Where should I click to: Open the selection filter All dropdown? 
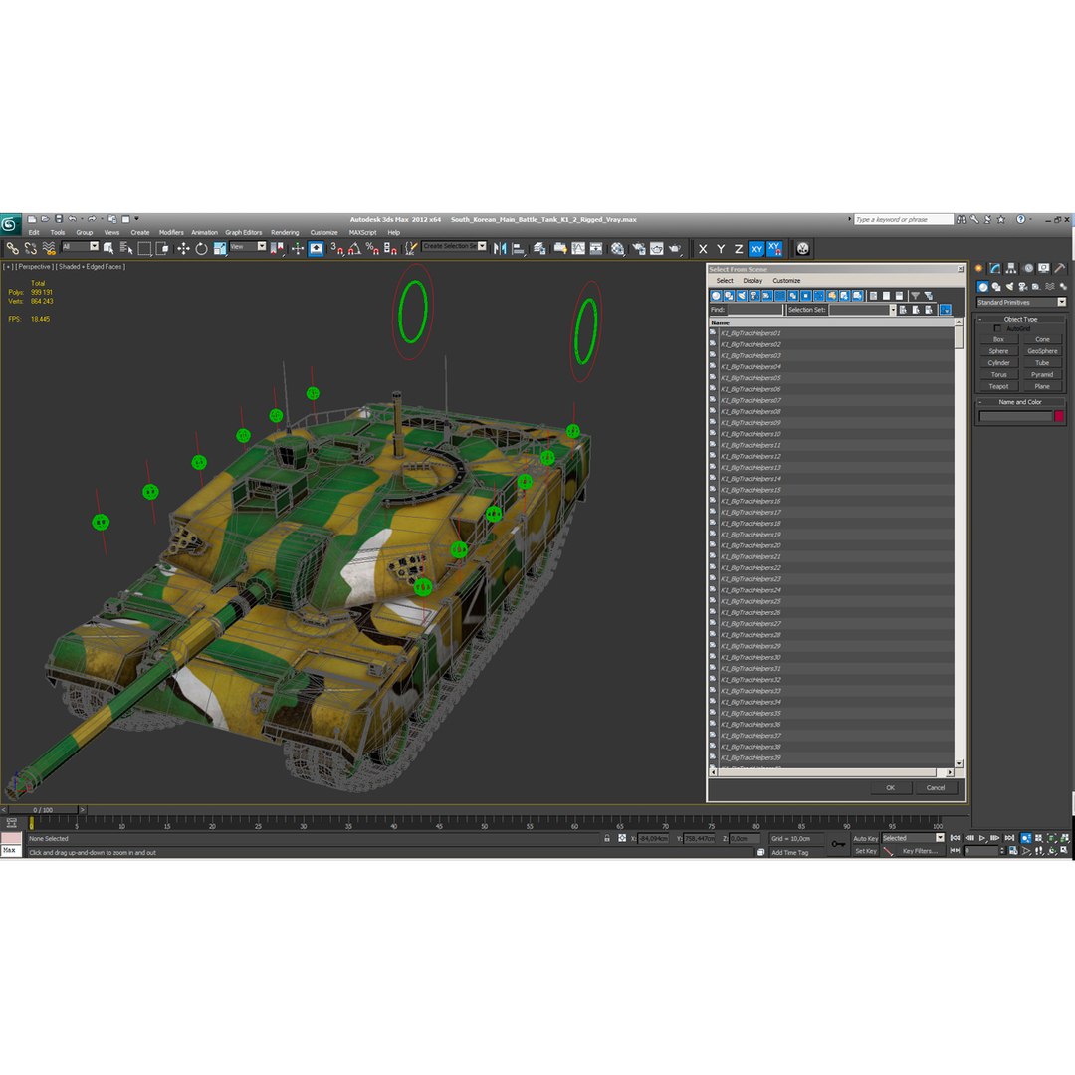coord(80,246)
